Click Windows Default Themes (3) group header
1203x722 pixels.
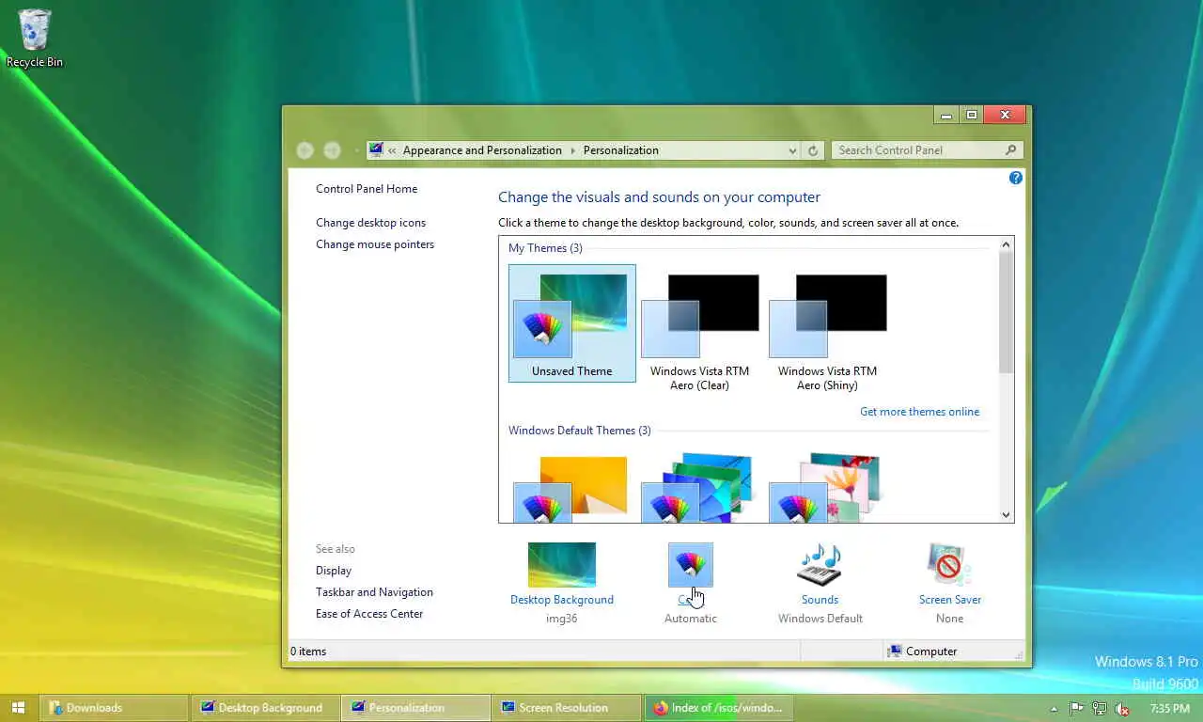pos(579,431)
